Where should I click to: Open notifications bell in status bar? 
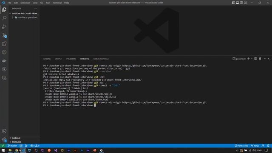268,146
